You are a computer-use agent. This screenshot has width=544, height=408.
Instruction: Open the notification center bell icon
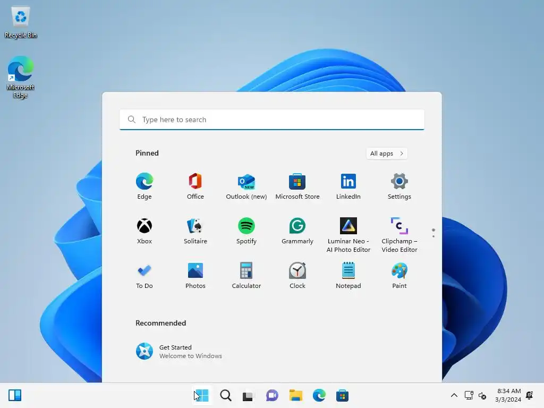[530, 395]
